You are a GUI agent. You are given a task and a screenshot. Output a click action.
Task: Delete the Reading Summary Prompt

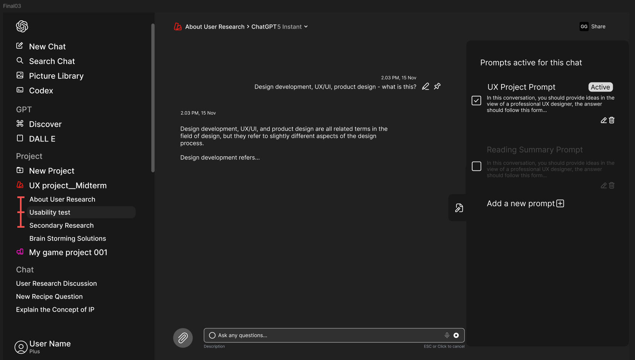[x=612, y=185]
